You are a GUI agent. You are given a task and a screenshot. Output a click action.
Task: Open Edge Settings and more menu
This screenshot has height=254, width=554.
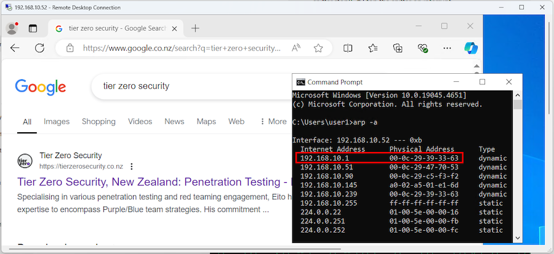(x=447, y=48)
